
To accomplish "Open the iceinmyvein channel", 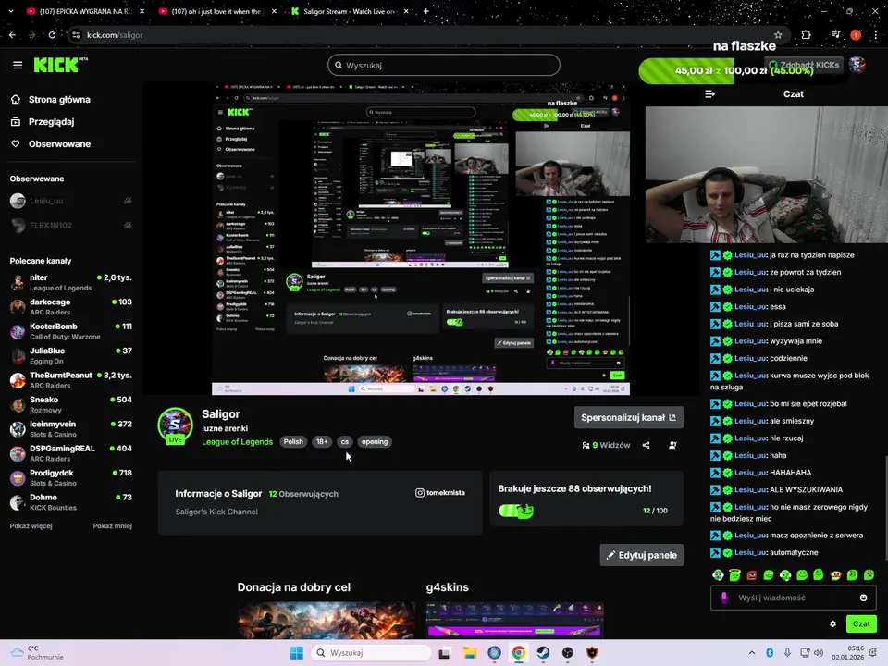I will 71,428.
